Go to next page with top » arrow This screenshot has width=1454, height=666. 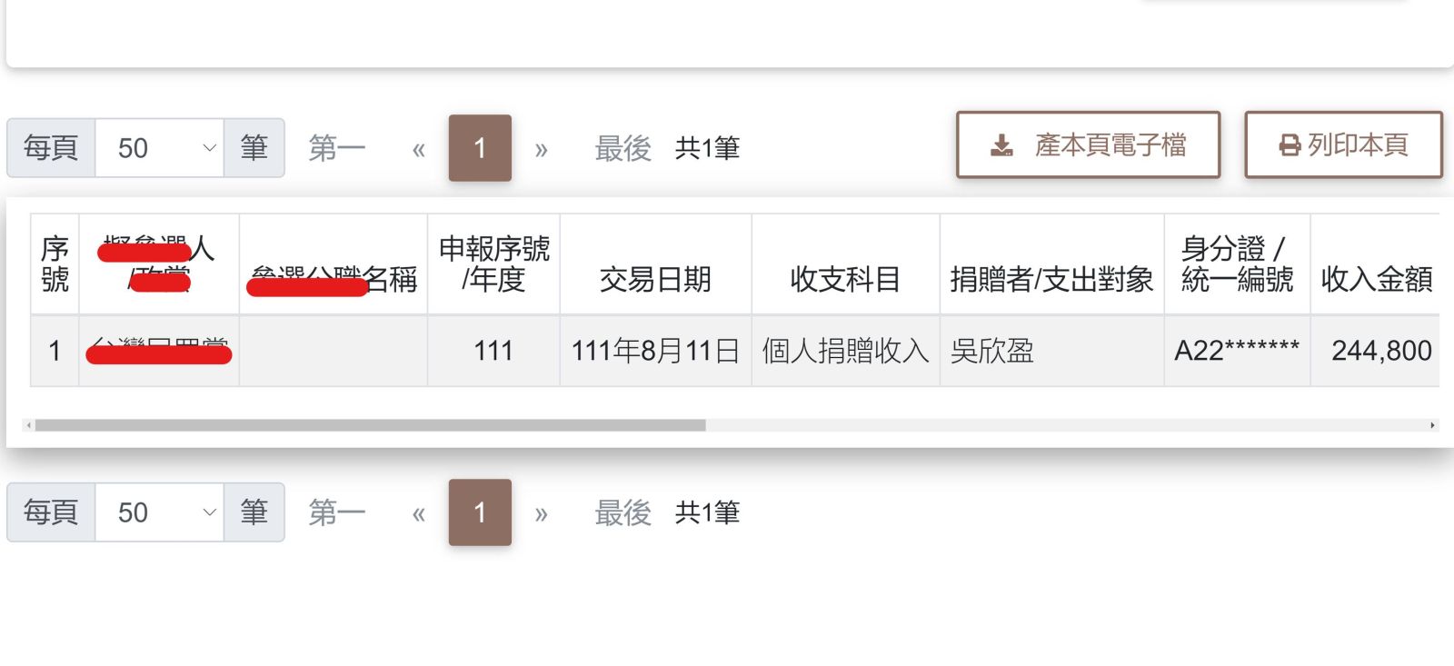(542, 149)
